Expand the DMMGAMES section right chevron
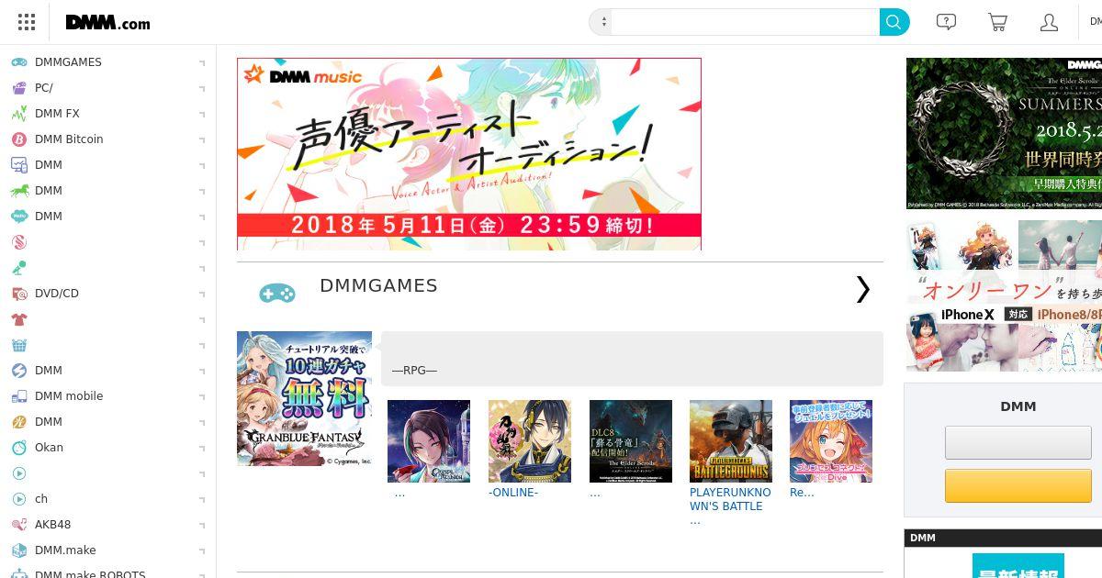 [862, 289]
